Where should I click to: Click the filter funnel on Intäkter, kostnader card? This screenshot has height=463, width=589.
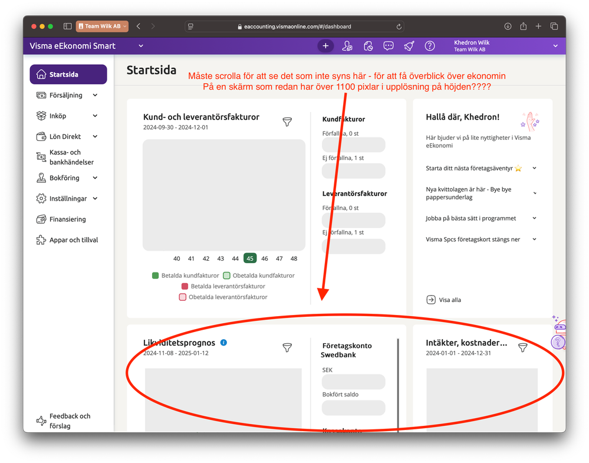pyautogui.click(x=522, y=347)
